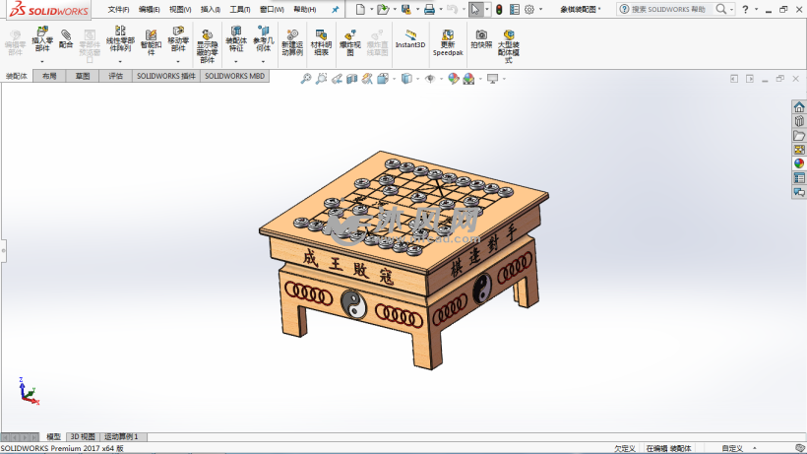Open Bill of Materials (材料明细表) tool
Image resolution: width=807 pixels, height=454 pixels.
(x=321, y=42)
